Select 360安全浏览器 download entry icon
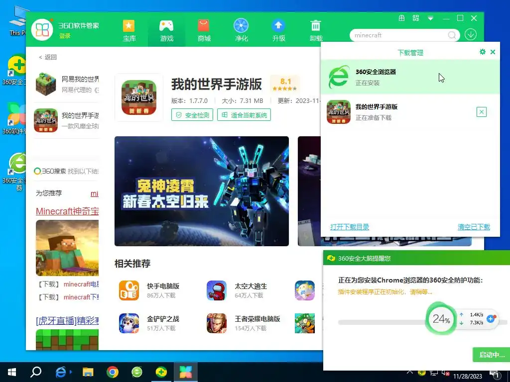 (338, 77)
